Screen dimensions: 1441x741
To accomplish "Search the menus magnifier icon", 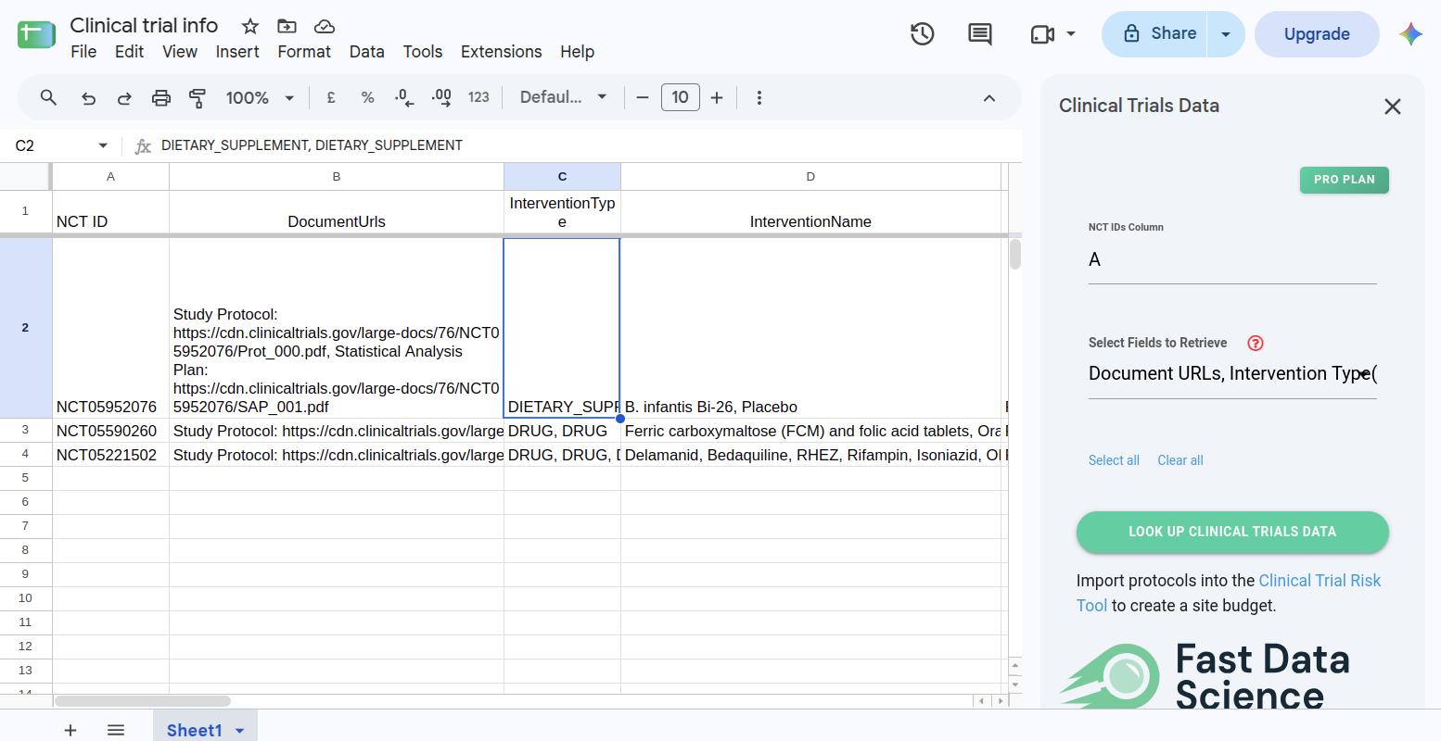I will point(49,97).
